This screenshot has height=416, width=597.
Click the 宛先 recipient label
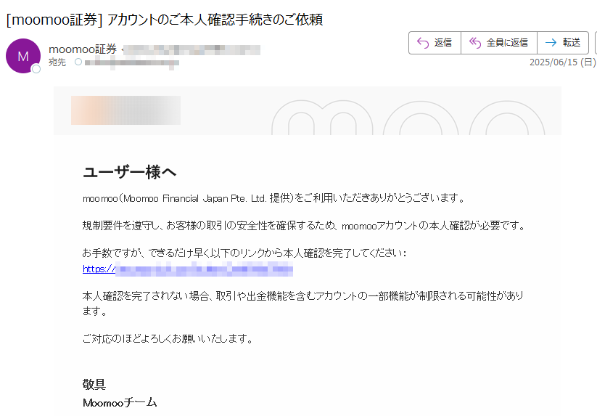(x=57, y=62)
